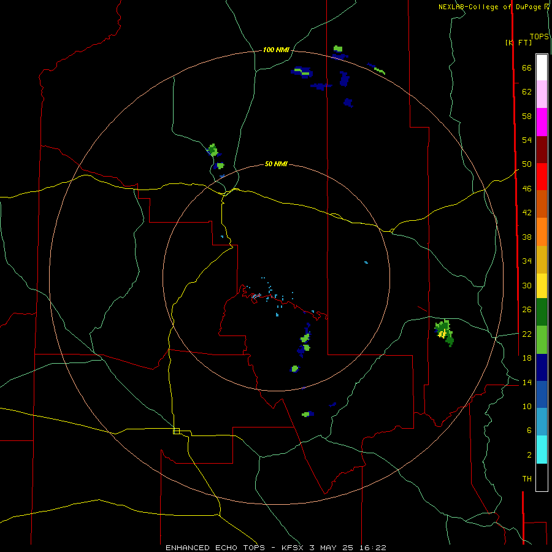The height and width of the screenshot is (552, 552).
Task: Click the "34" legend value
Action: (x=527, y=261)
